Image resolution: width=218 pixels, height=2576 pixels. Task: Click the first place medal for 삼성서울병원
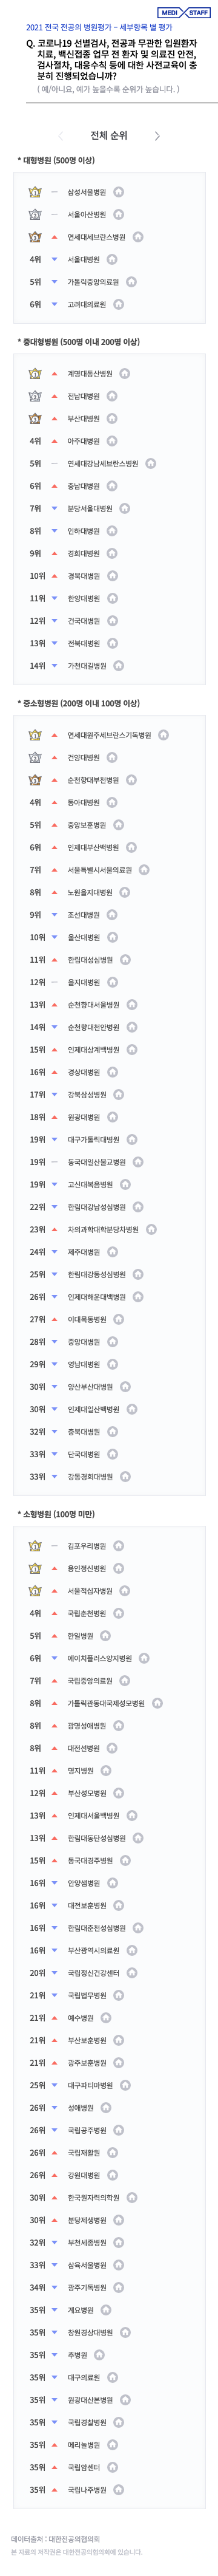(36, 192)
